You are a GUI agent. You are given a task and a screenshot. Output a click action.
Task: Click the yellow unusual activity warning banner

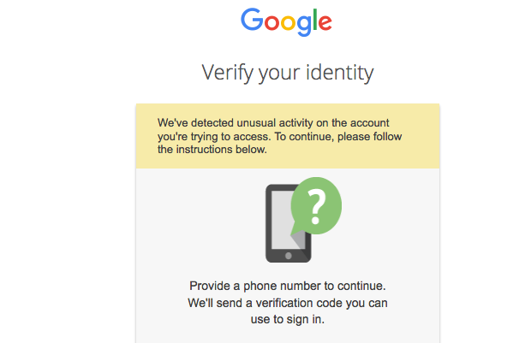(287, 136)
